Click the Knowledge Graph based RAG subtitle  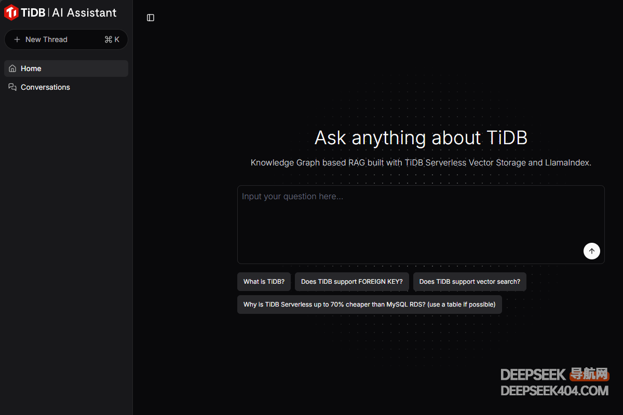click(x=421, y=163)
